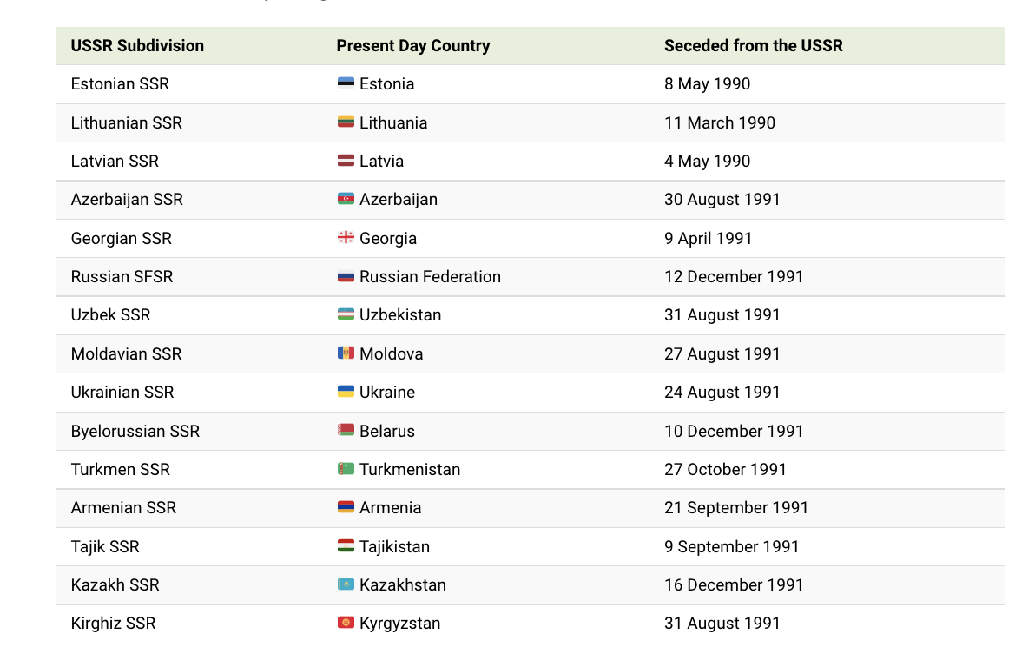Click the "Present Day Country" column header

pyautogui.click(x=413, y=46)
